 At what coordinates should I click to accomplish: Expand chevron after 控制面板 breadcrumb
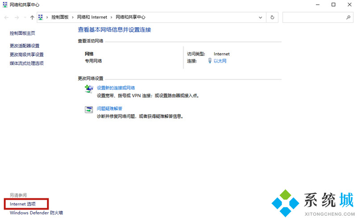(x=73, y=17)
